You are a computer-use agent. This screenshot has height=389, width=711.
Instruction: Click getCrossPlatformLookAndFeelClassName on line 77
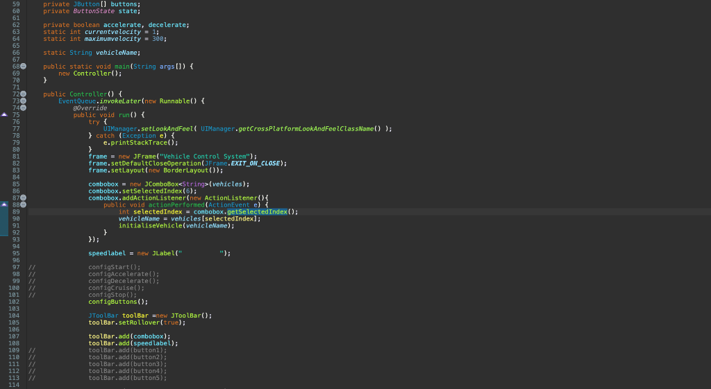point(306,128)
